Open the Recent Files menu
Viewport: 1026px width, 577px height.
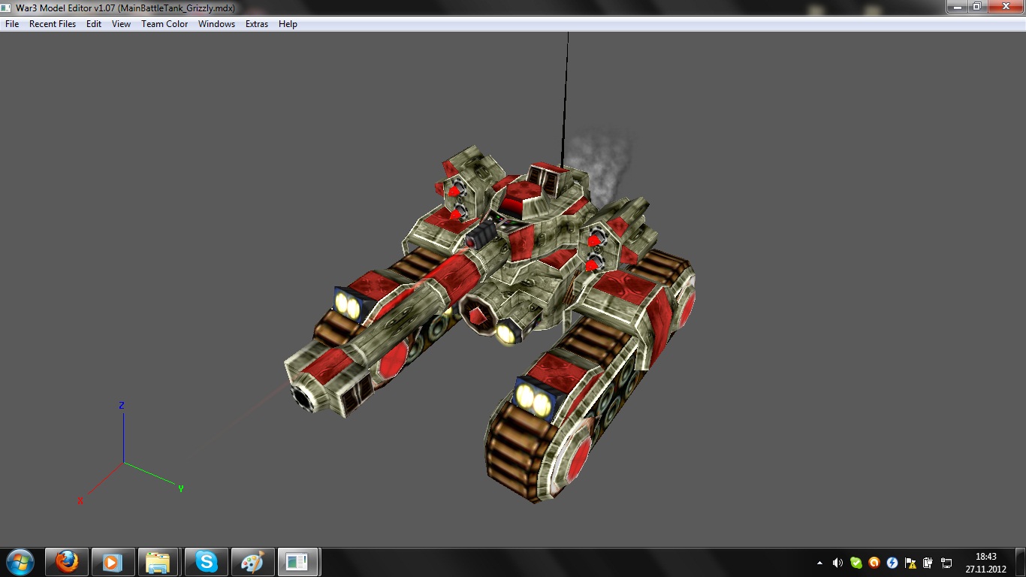[53, 24]
